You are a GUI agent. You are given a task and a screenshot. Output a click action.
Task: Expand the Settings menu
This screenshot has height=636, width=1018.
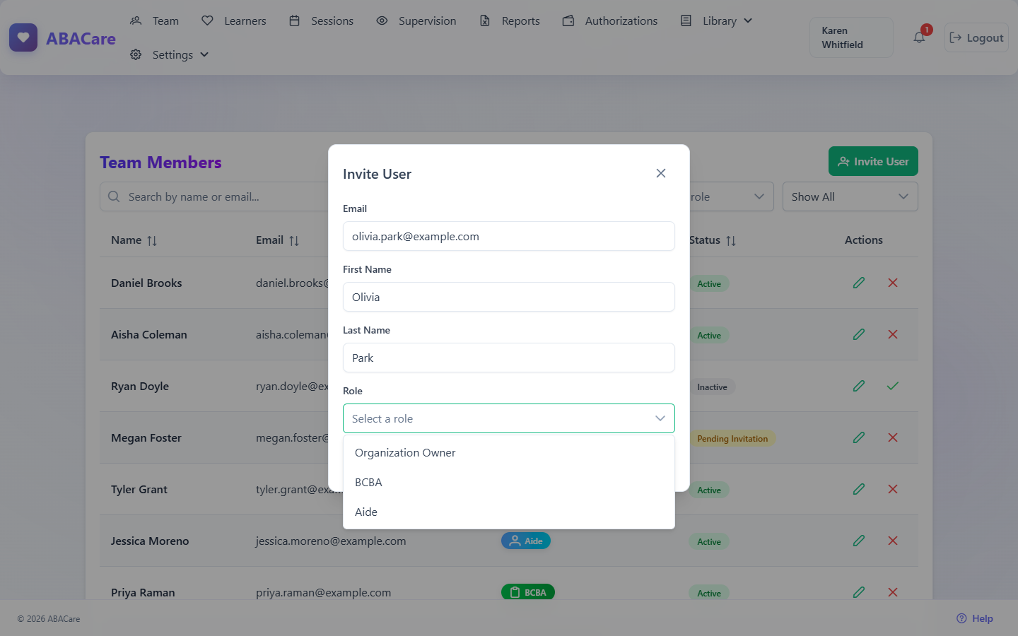pyautogui.click(x=170, y=54)
